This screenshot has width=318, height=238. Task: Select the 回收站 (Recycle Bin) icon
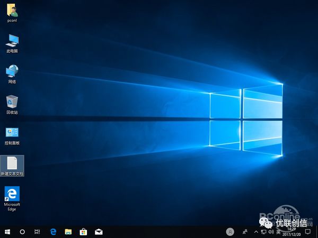click(x=12, y=105)
